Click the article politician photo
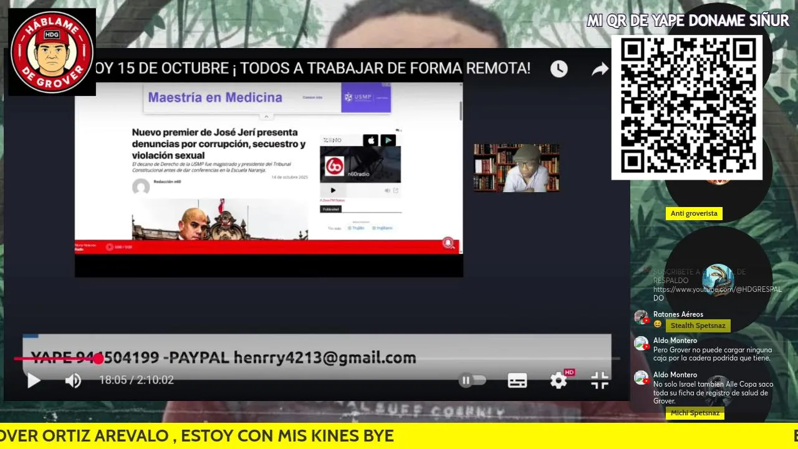 pos(219,220)
